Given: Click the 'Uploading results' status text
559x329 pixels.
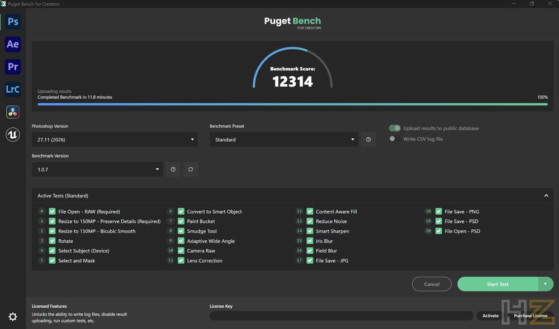Looking at the screenshot, I should [x=55, y=91].
